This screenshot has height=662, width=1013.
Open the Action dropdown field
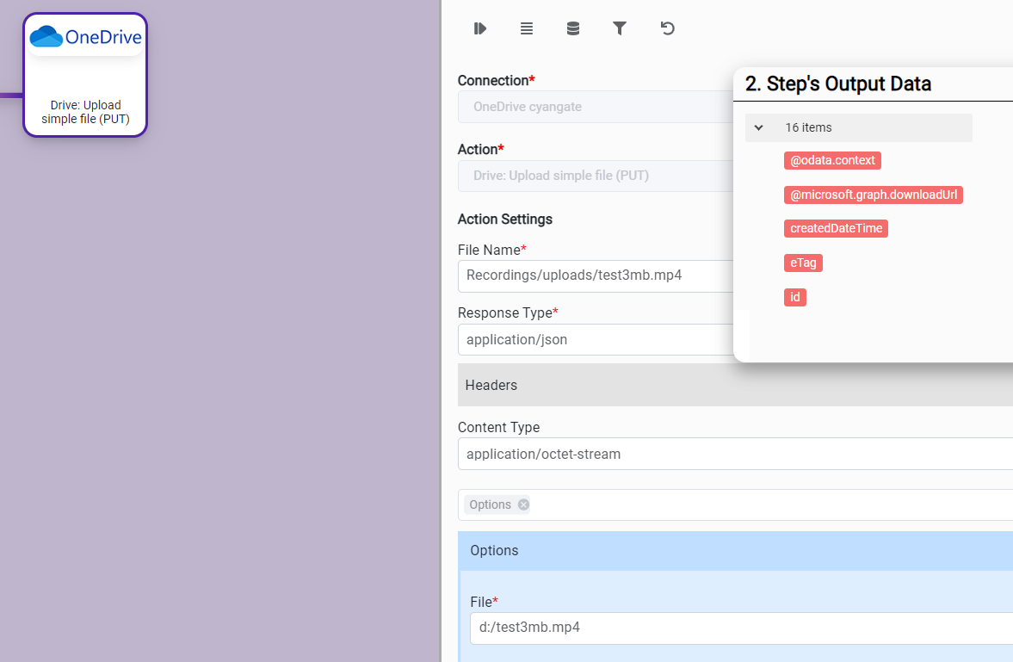594,176
